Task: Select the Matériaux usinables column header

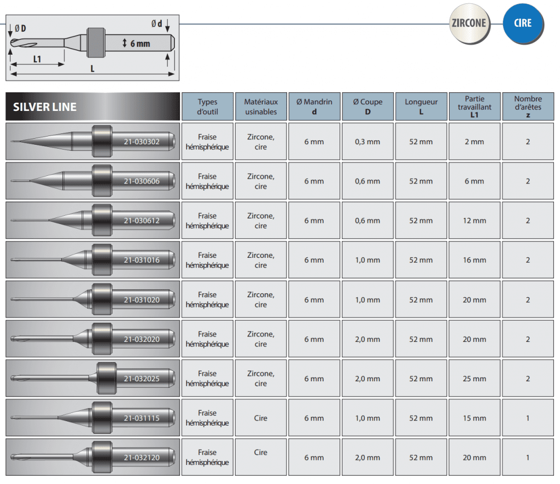Action: click(261, 107)
